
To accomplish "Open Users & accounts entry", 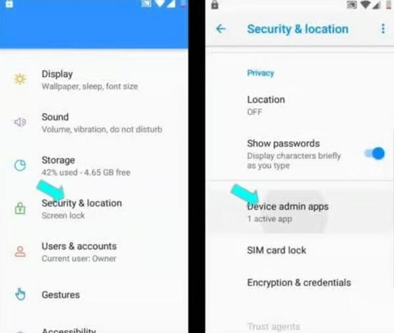I will coord(94,252).
